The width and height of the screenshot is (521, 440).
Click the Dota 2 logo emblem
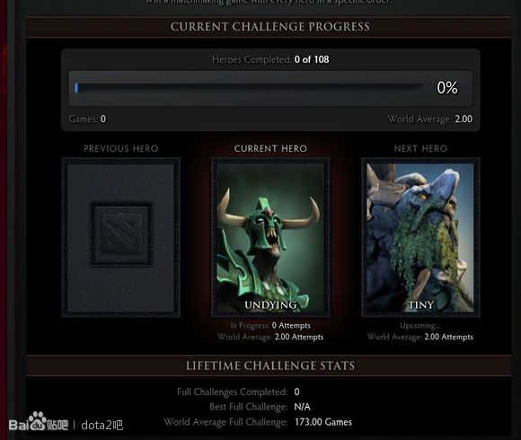coord(121,233)
